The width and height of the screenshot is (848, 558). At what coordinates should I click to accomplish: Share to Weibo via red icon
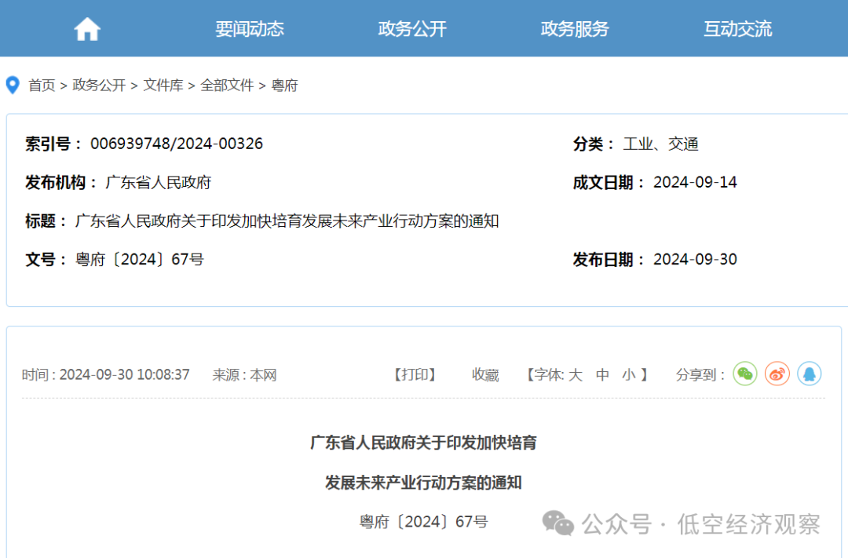777,374
